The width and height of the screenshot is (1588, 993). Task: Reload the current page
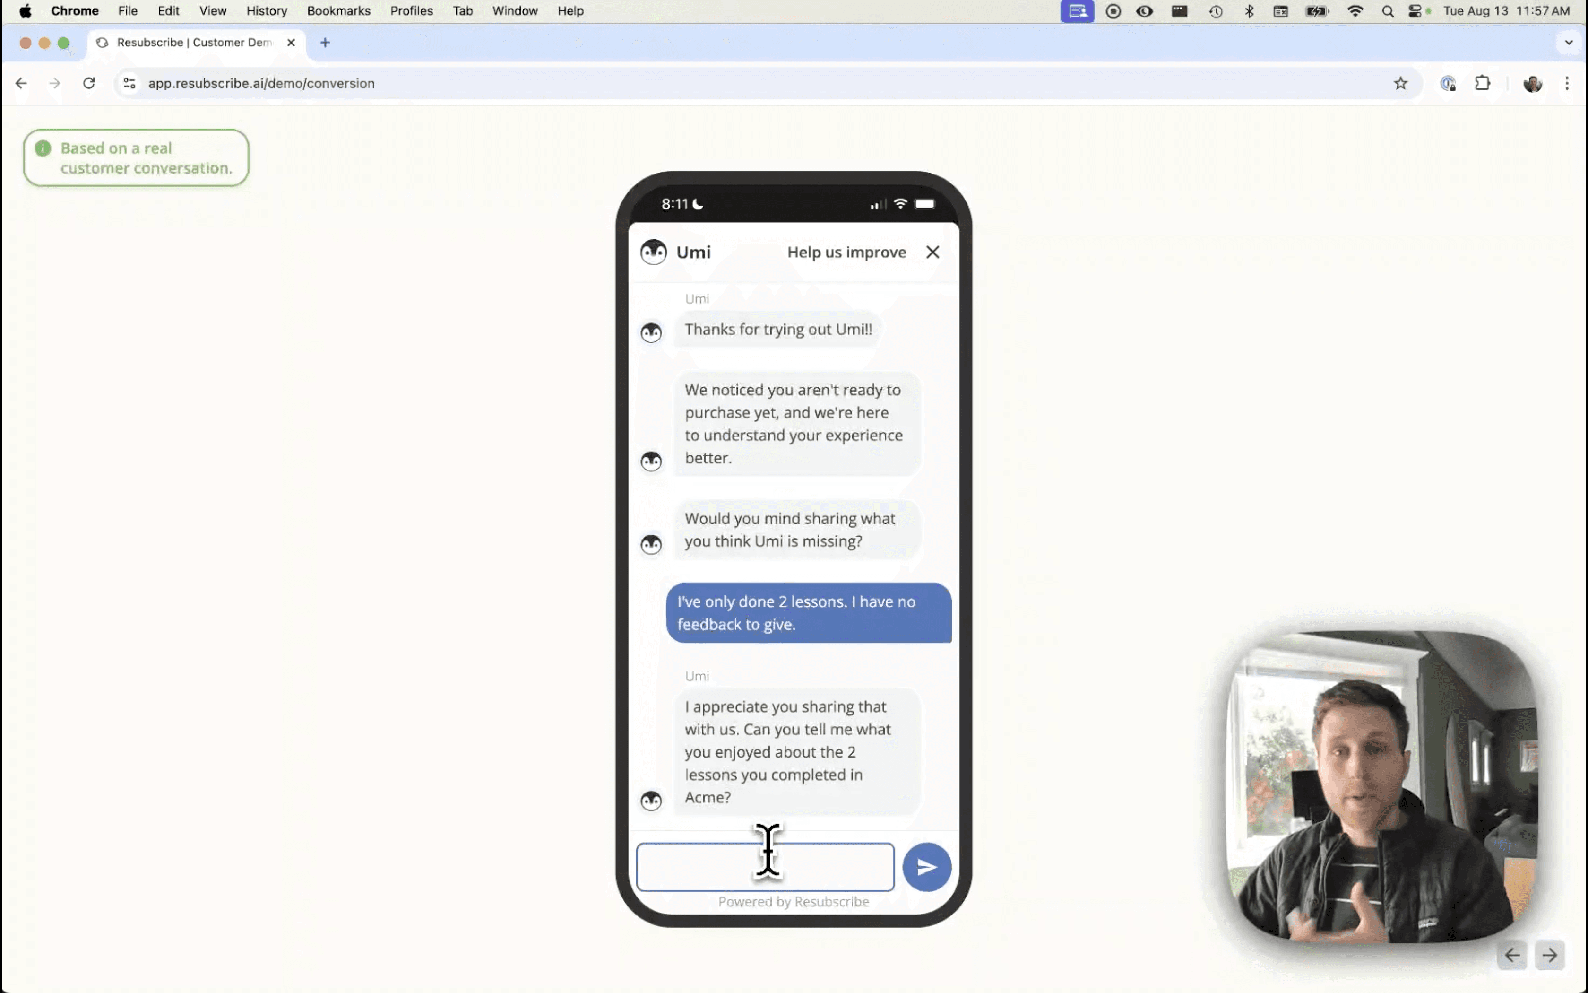[89, 83]
